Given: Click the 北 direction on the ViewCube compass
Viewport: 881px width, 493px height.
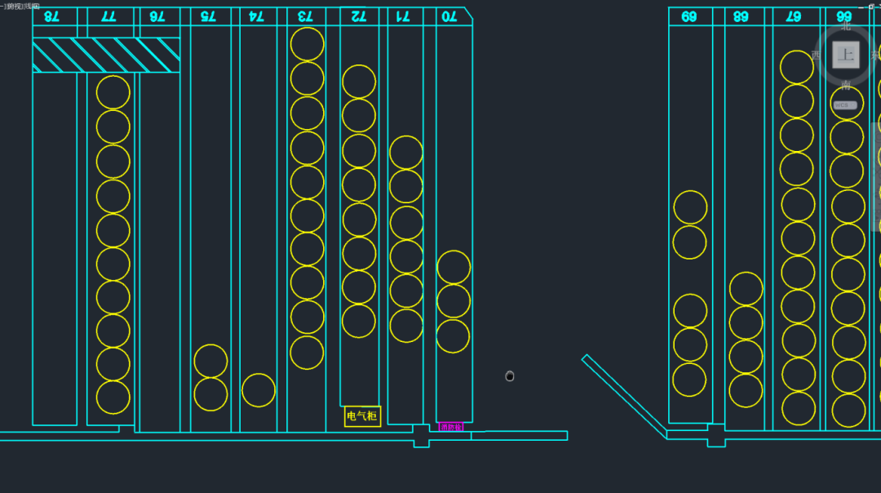Looking at the screenshot, I should [x=846, y=26].
